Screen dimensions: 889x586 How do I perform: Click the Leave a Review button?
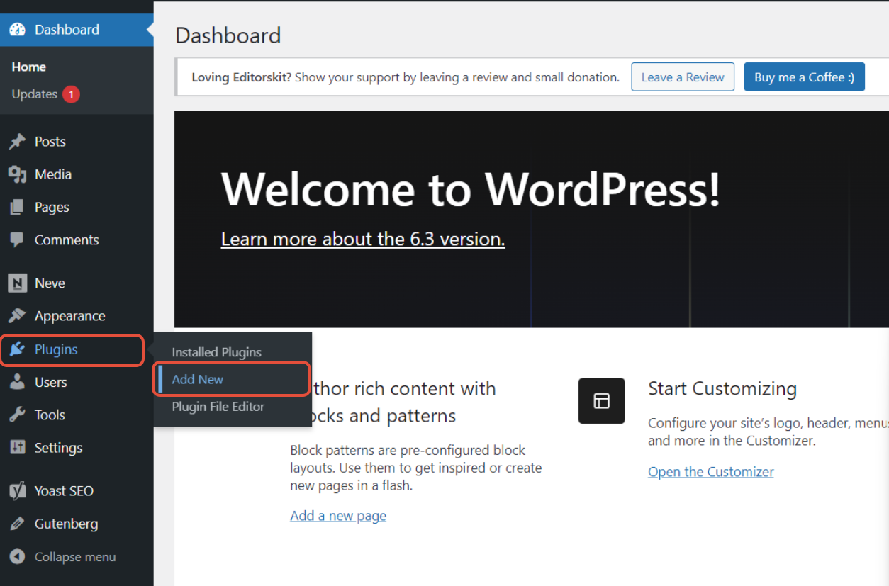tap(683, 77)
